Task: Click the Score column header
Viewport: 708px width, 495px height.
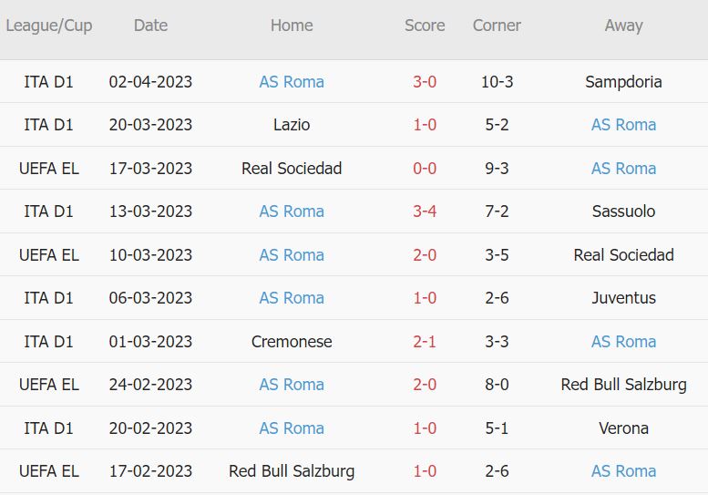Action: [425, 26]
